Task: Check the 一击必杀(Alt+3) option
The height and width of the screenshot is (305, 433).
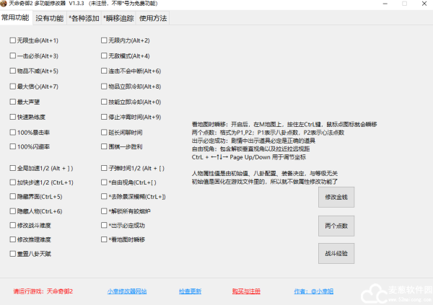Action: [13, 56]
